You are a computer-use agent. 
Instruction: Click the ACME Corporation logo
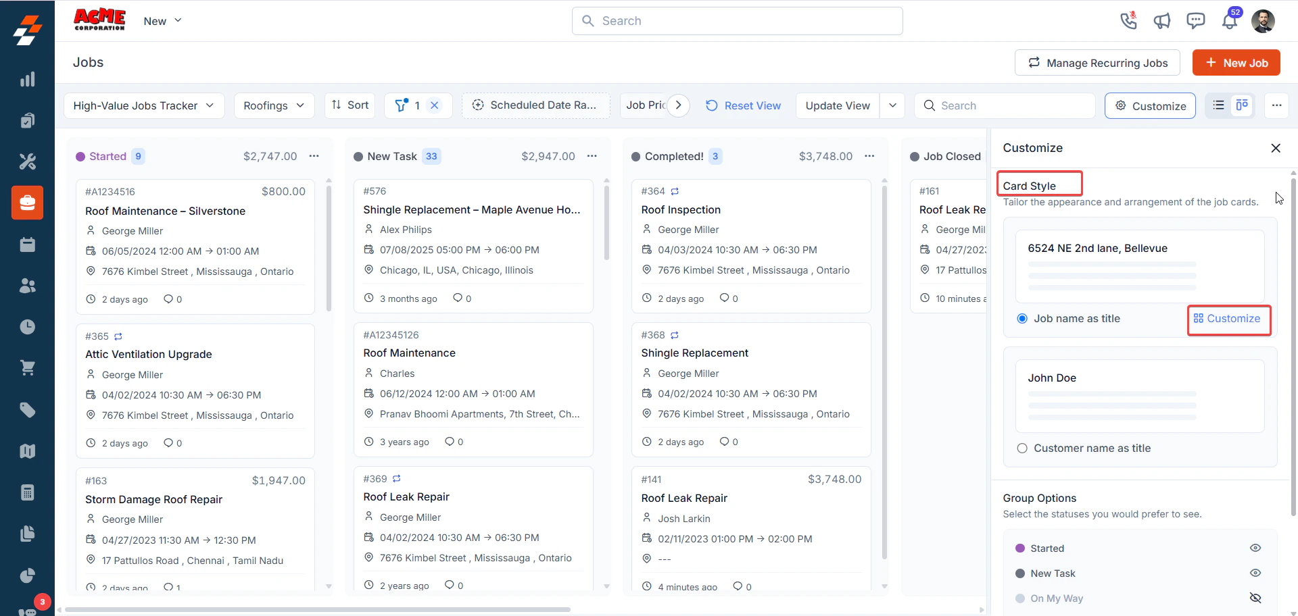click(x=99, y=20)
